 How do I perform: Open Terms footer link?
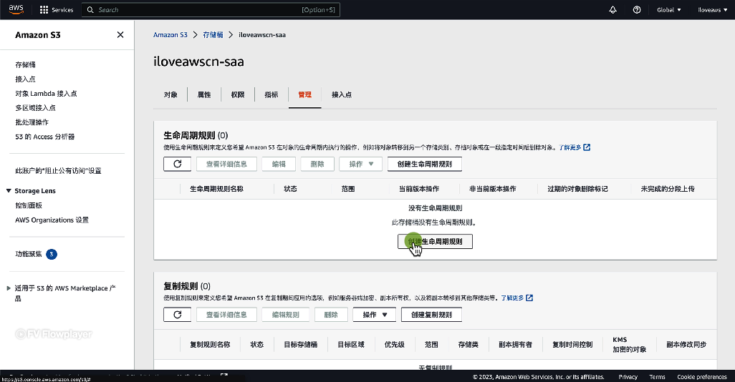point(657,377)
